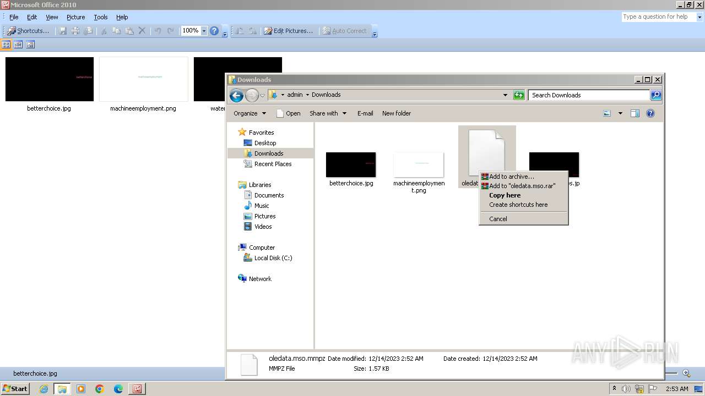
Task: Open the Shortcuts pane in Picture Manager
Action: [28, 31]
